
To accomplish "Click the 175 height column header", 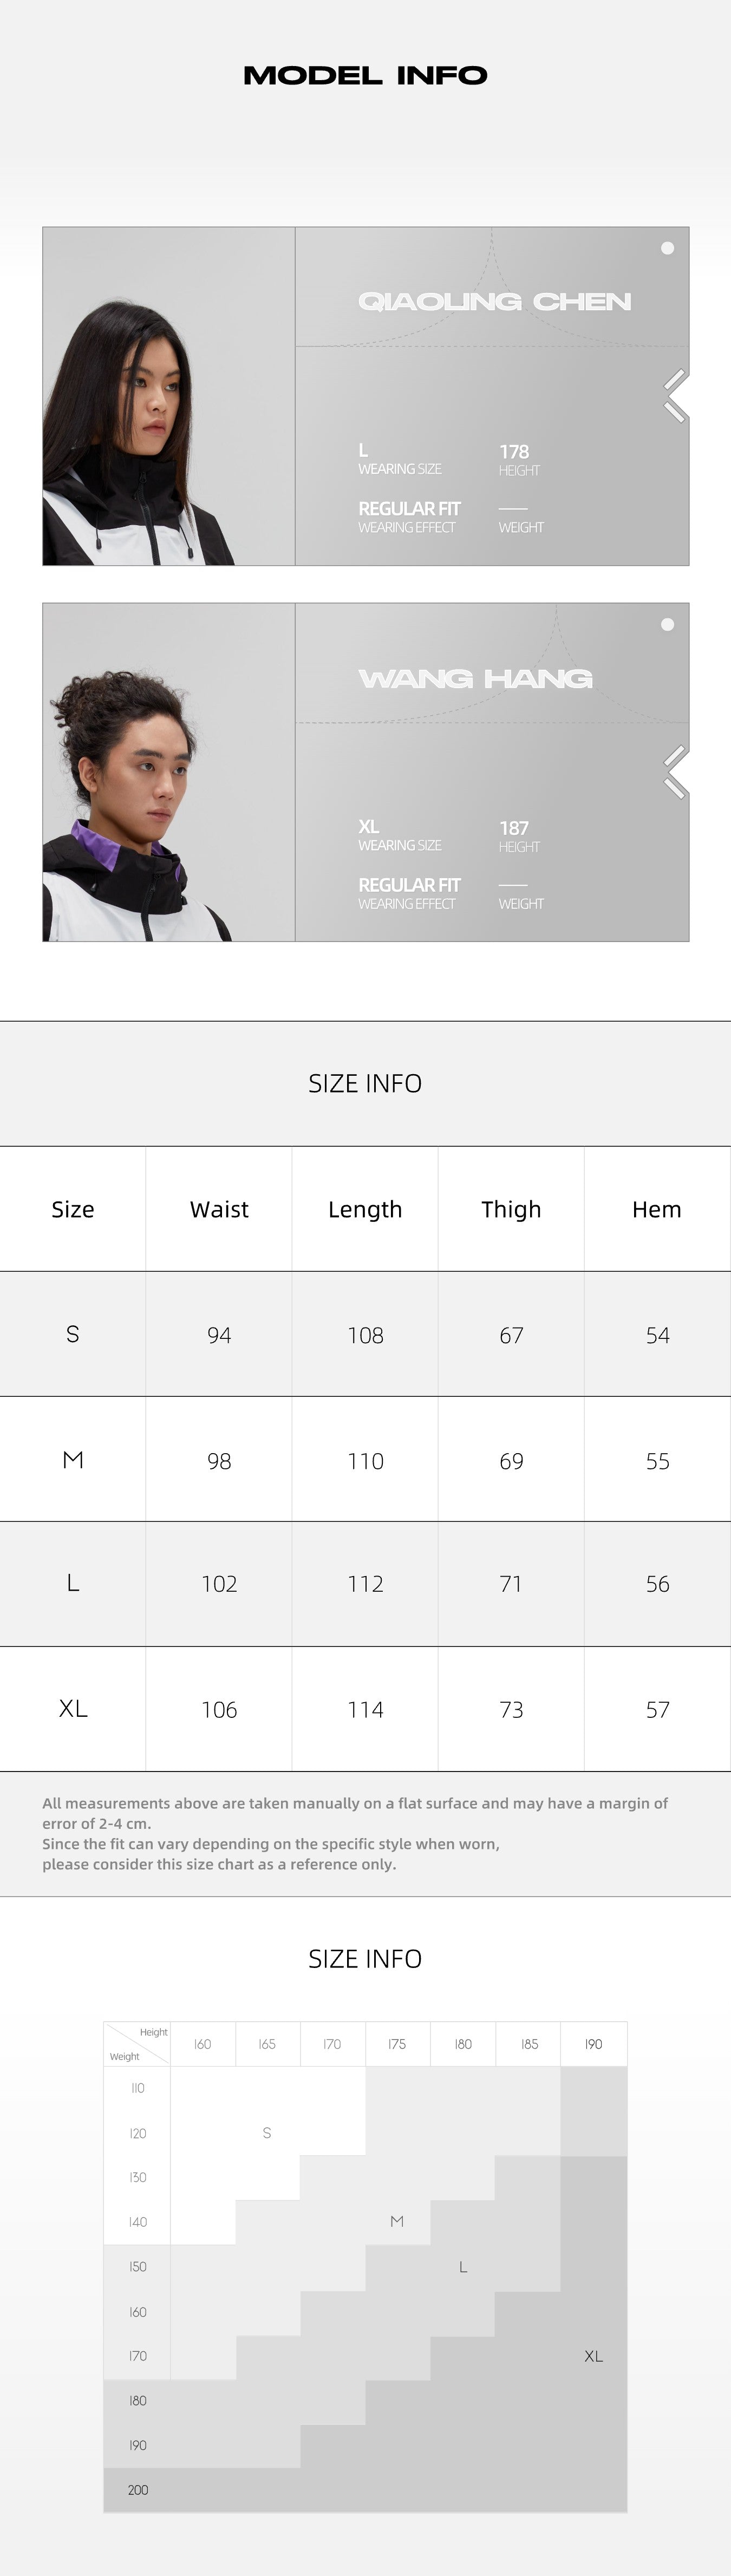I will 397,2044.
